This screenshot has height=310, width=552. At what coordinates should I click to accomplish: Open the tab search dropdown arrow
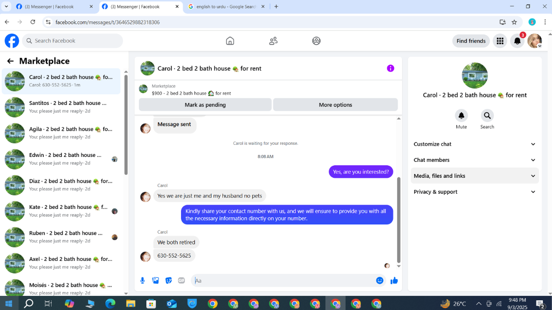click(6, 6)
